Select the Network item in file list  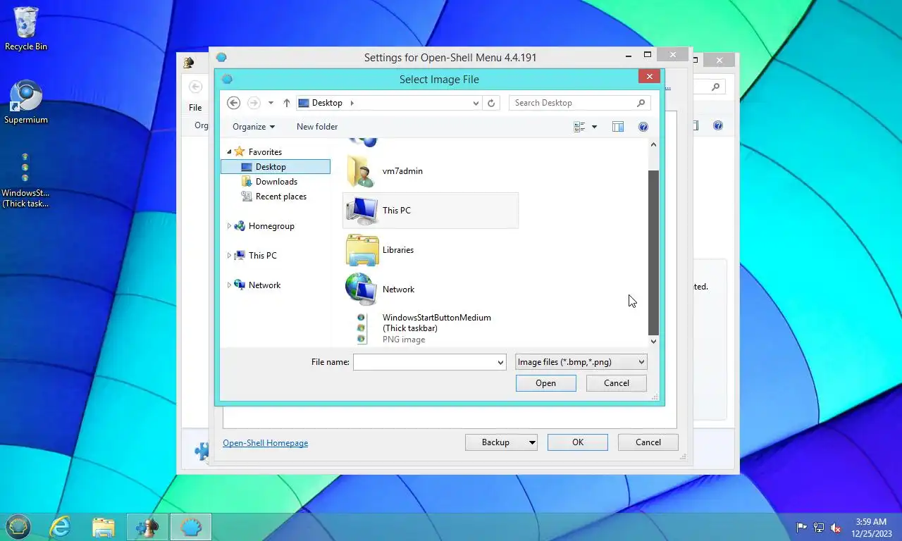click(x=431, y=290)
